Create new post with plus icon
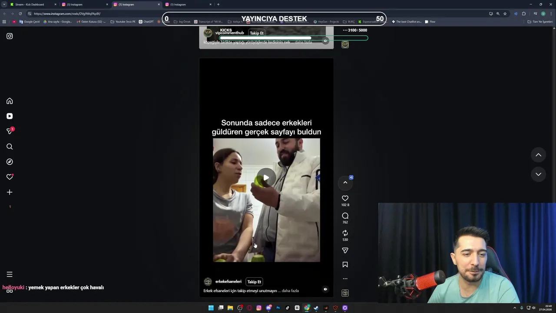This screenshot has height=313, width=556. point(10,192)
